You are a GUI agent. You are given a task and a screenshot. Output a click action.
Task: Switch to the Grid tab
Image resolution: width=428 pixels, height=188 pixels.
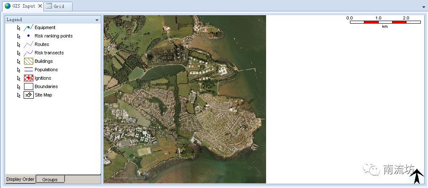[58, 6]
